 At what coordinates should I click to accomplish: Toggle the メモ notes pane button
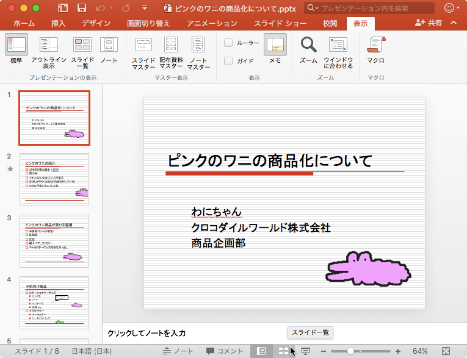(x=275, y=46)
